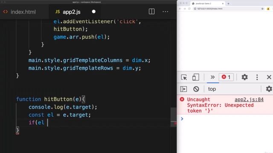Click the red error icon in console message
The width and height of the screenshot is (273, 153).
click(x=182, y=99)
